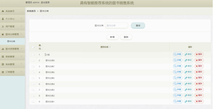Click the grid icon beside 订单管理
Screen dimensions: 213x109
point(3,72)
